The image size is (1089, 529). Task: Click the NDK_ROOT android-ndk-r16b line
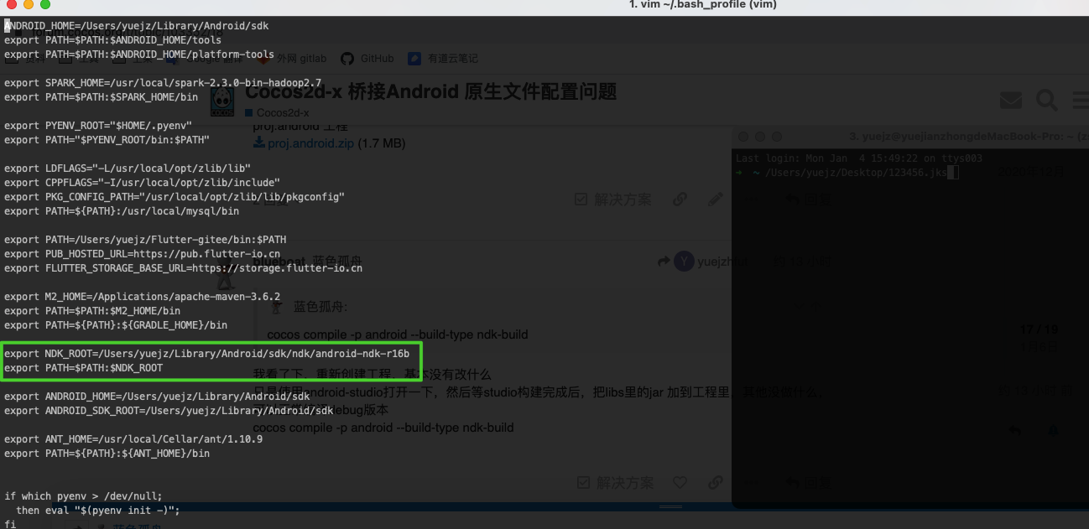tap(206, 353)
